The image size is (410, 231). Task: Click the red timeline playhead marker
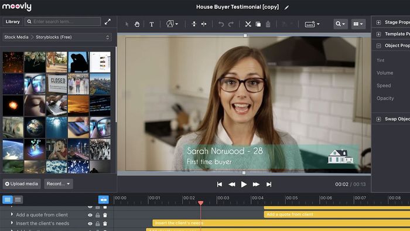(x=200, y=203)
